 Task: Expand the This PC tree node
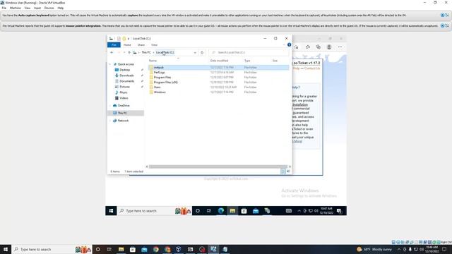(x=110, y=113)
